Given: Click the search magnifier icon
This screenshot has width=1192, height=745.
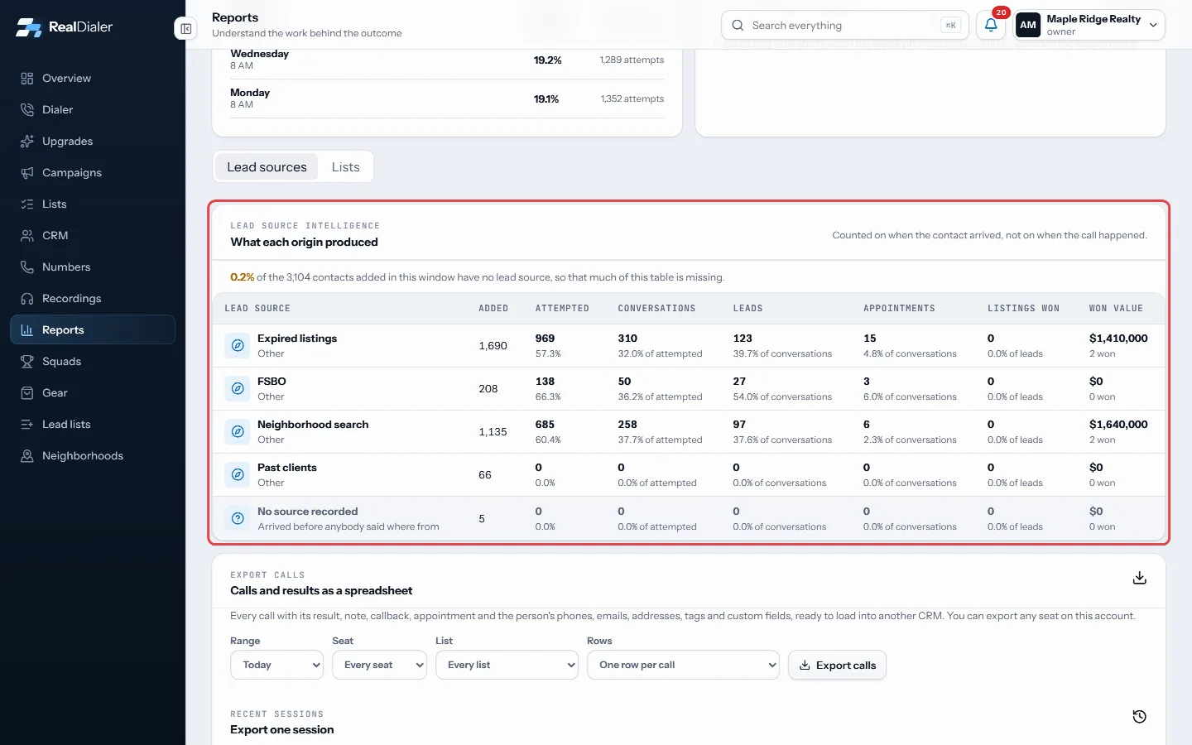Looking at the screenshot, I should pyautogui.click(x=738, y=26).
